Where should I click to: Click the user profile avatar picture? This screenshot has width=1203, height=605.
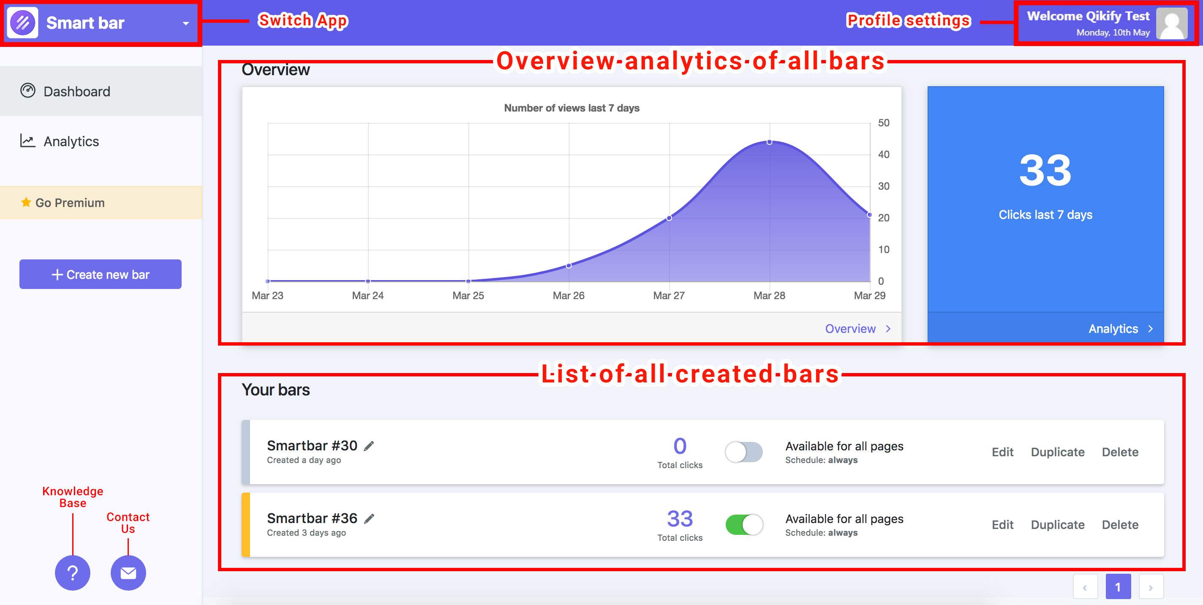[1171, 23]
